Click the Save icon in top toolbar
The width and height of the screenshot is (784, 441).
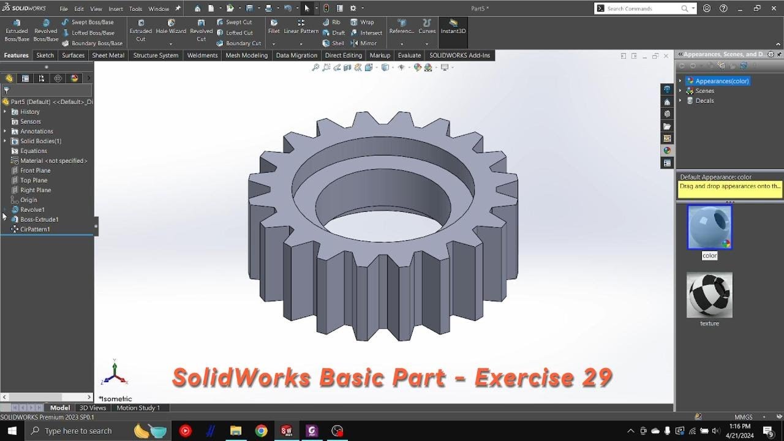point(249,9)
